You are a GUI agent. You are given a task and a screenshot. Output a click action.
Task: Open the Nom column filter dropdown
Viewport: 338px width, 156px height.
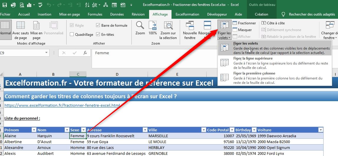(67, 130)
